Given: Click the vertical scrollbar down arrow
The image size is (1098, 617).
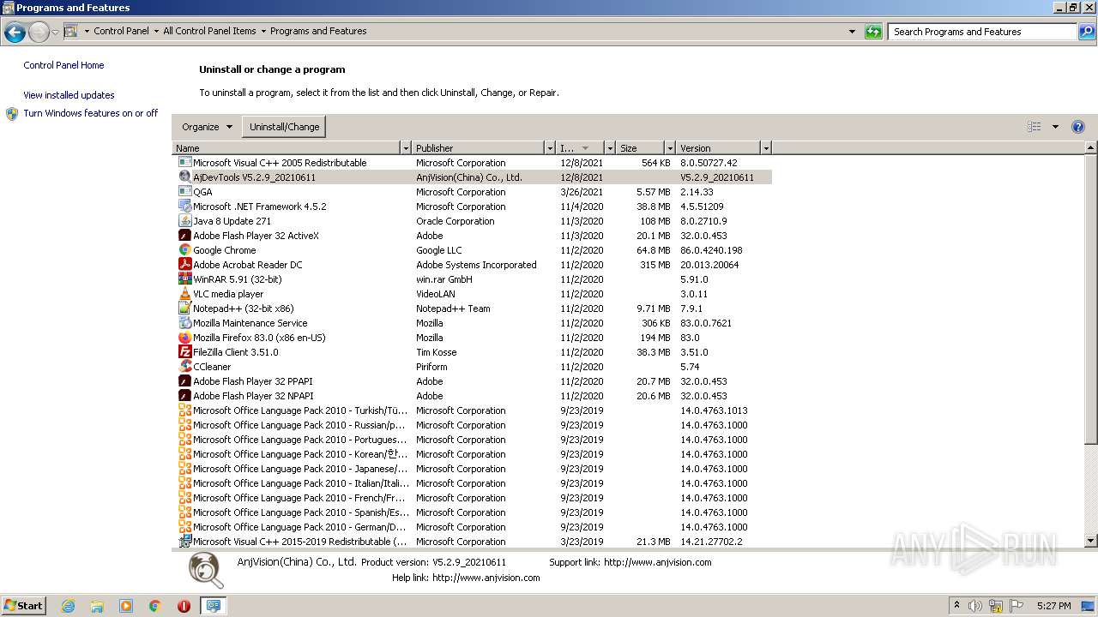Looking at the screenshot, I should tap(1091, 542).
